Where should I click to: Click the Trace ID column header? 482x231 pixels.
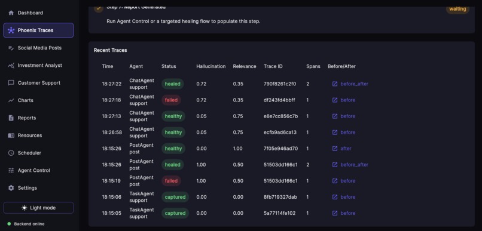tap(273, 66)
